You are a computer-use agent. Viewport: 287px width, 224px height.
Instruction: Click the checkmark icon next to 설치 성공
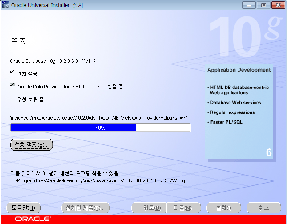click(x=12, y=72)
